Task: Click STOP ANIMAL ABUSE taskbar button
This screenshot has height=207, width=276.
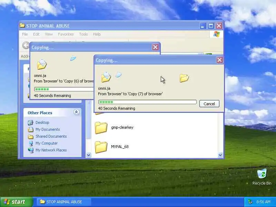Action: [x=64, y=202]
